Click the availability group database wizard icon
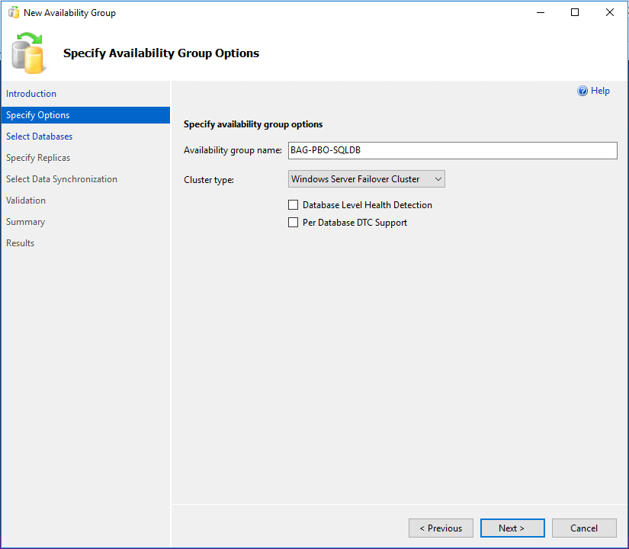 [x=29, y=53]
